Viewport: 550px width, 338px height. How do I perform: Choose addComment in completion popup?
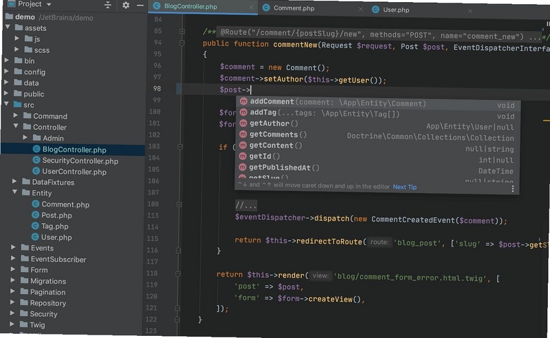click(x=377, y=104)
